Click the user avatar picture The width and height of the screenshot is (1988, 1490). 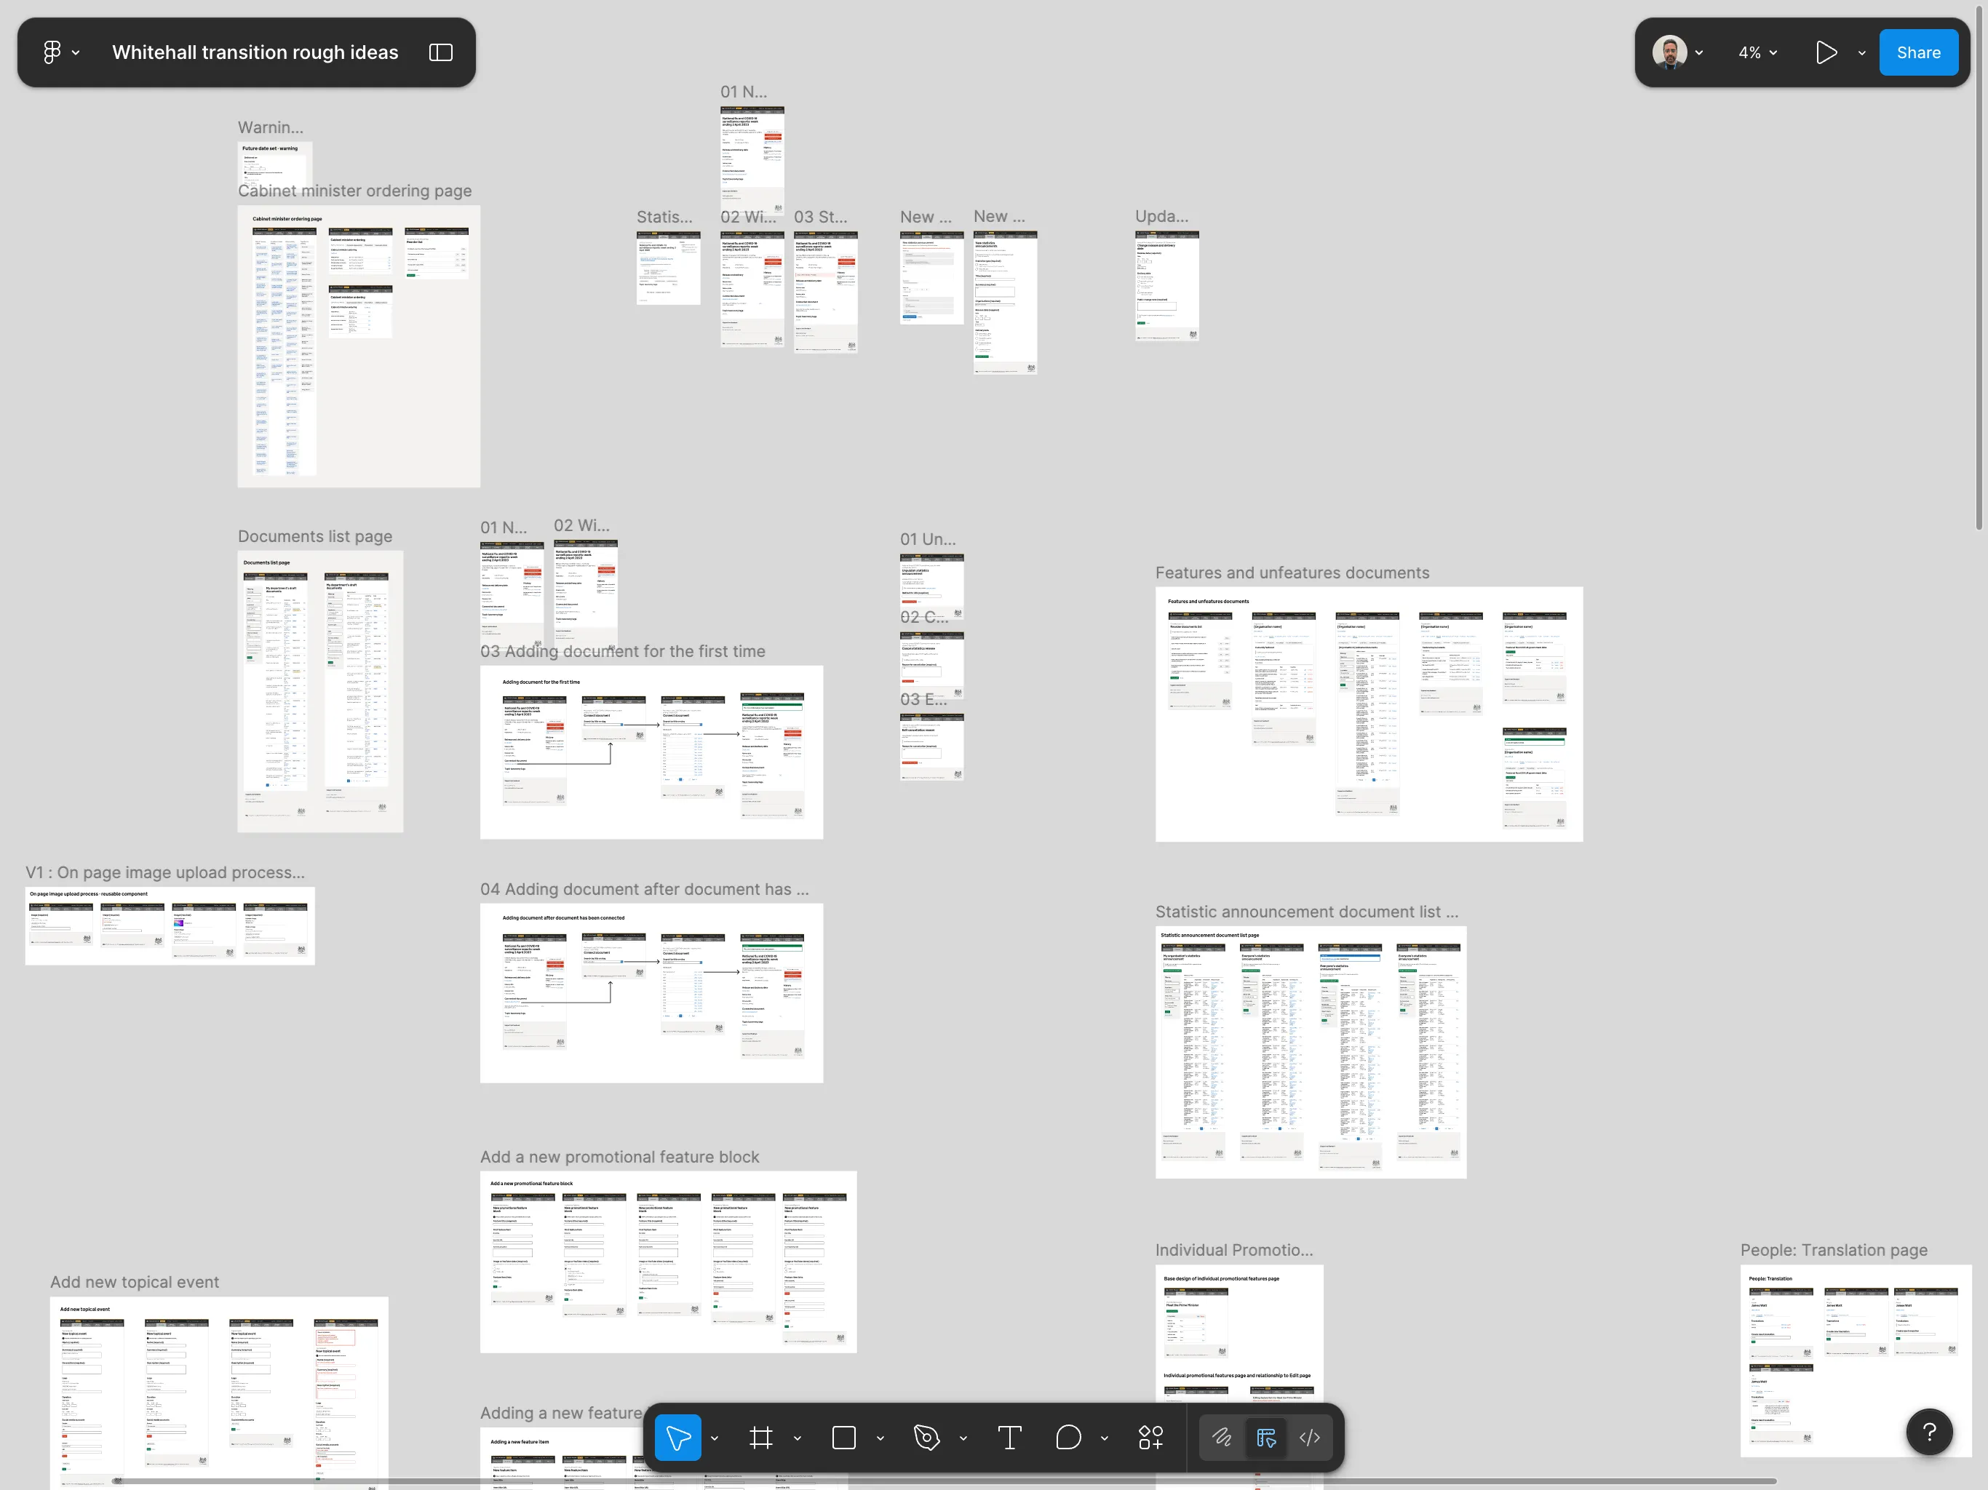[1669, 52]
